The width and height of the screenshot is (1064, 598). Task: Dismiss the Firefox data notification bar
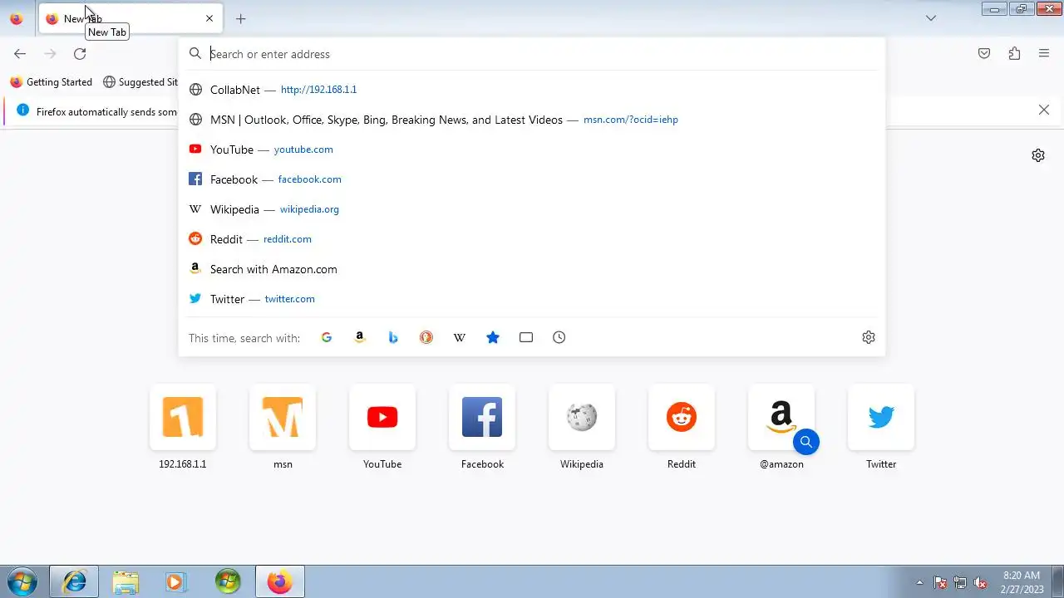[1044, 110]
